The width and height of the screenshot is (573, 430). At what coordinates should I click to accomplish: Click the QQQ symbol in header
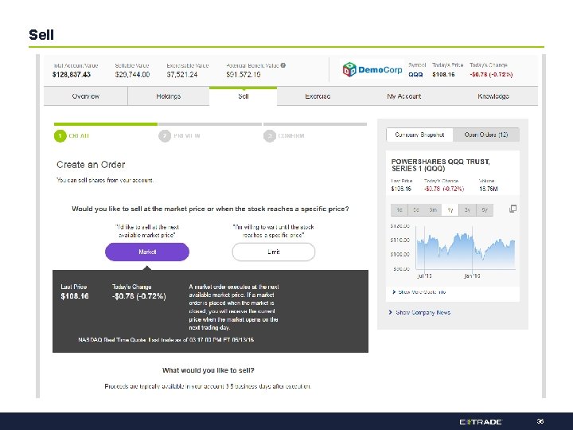[415, 75]
